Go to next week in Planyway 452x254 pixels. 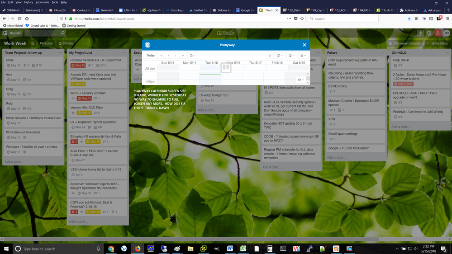click(176, 56)
